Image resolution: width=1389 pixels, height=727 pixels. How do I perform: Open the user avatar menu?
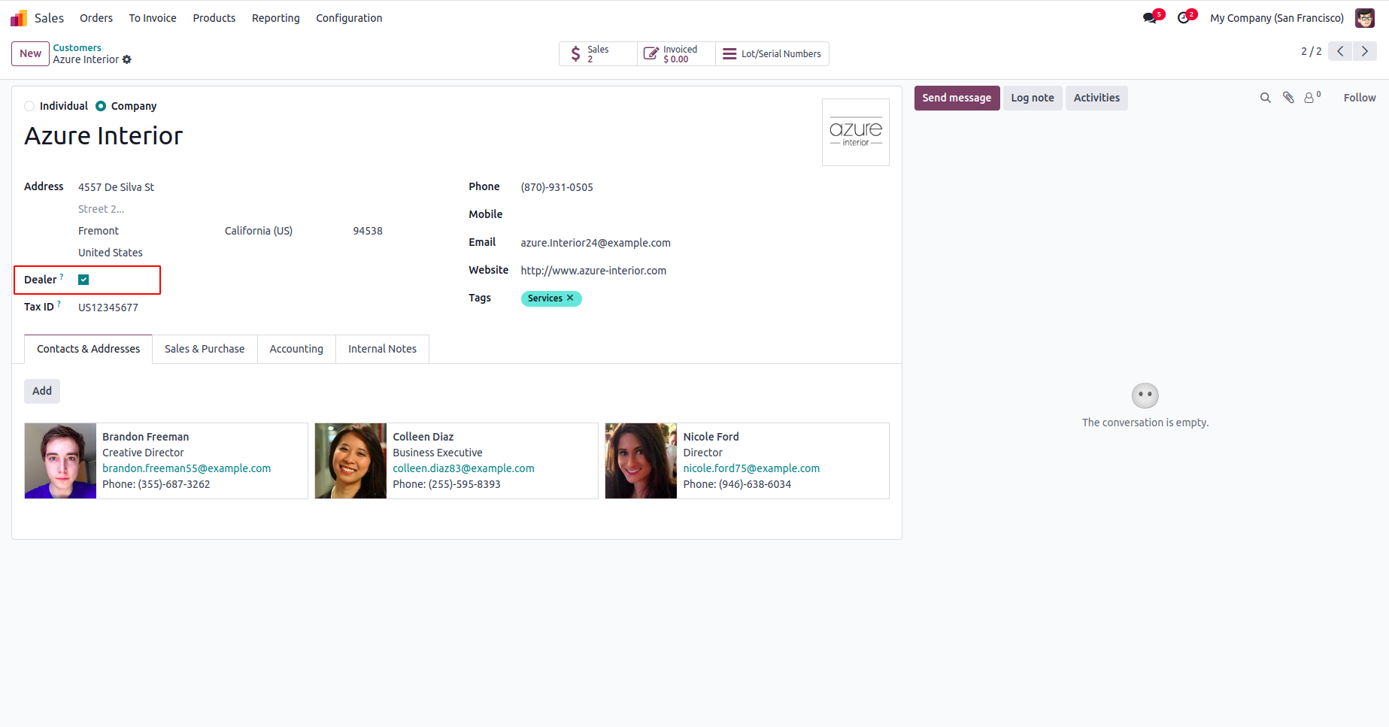[1365, 18]
